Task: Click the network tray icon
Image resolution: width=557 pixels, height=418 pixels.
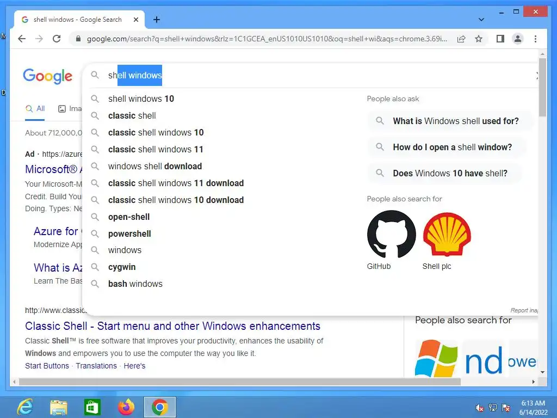Action: [x=492, y=408]
